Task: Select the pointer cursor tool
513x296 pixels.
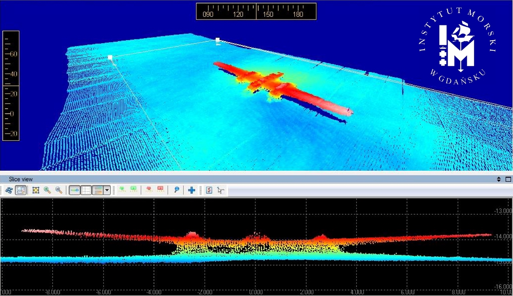Action: [220, 190]
